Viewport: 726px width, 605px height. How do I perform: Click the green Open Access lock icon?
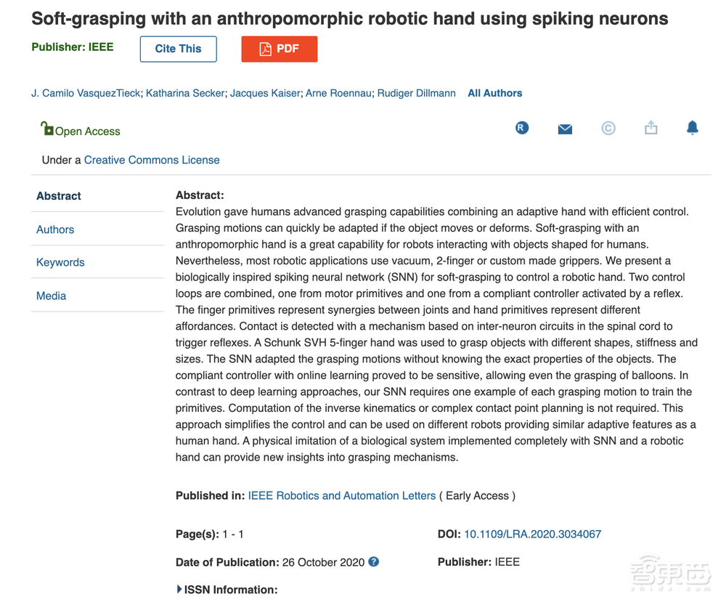(x=47, y=129)
